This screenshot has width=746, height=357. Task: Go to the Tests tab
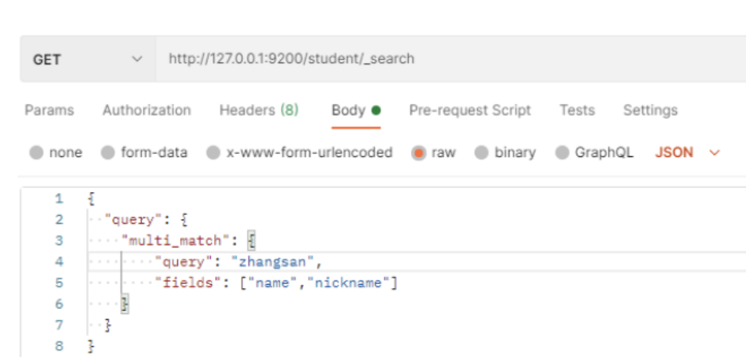[x=577, y=110]
